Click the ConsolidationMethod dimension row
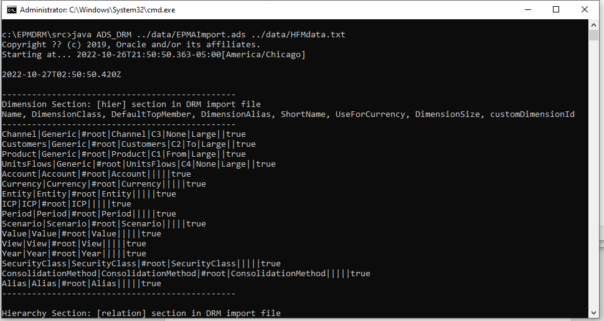This screenshot has width=604, height=321. tap(186, 274)
